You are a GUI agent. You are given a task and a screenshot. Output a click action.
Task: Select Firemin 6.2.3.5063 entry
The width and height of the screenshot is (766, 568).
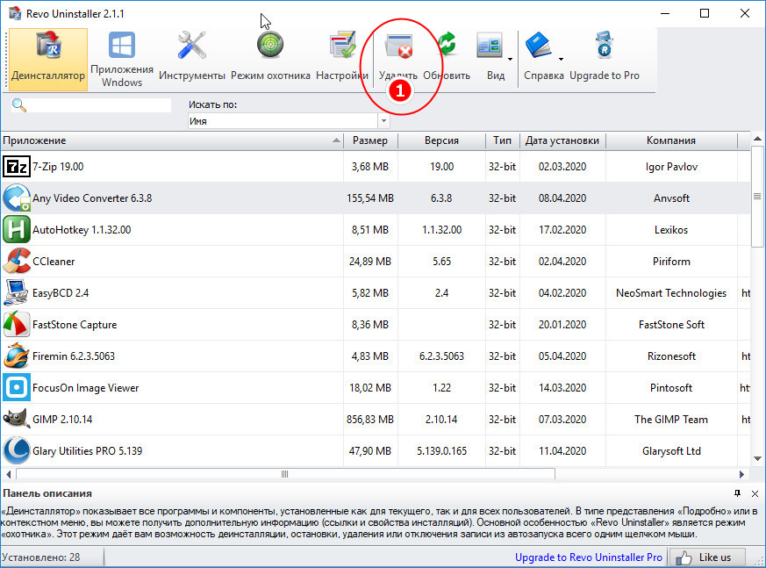point(74,356)
